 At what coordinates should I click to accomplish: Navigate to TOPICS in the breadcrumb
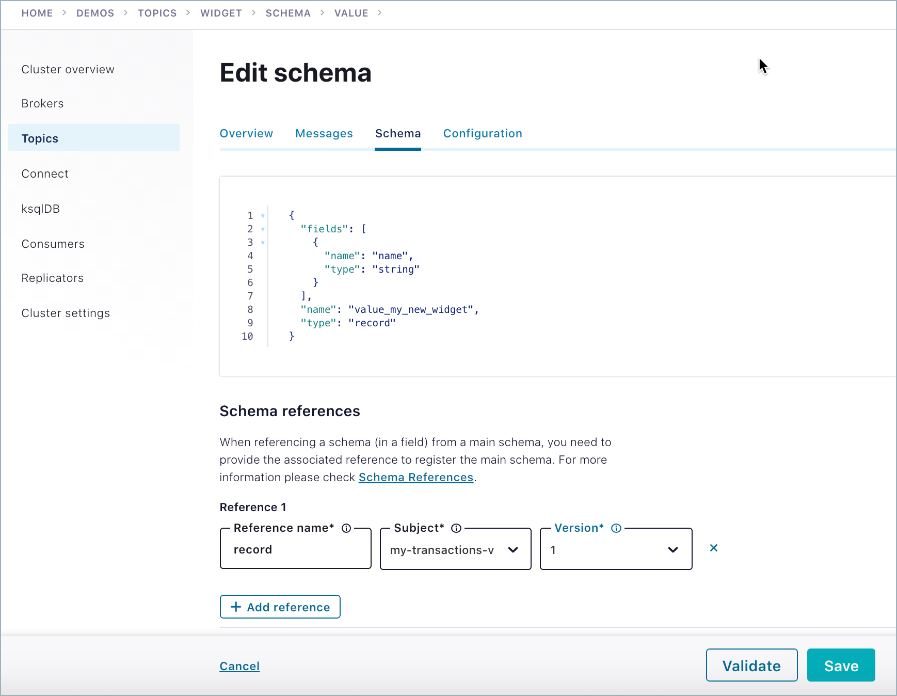click(157, 13)
